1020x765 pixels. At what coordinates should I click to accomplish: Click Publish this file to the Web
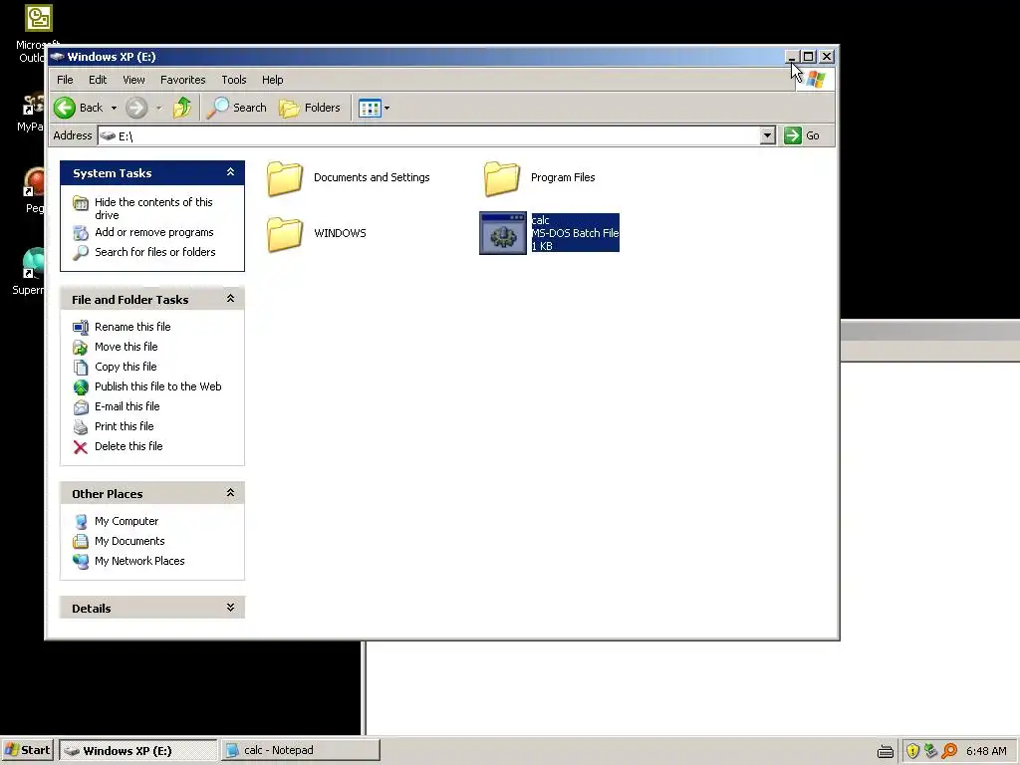158,386
